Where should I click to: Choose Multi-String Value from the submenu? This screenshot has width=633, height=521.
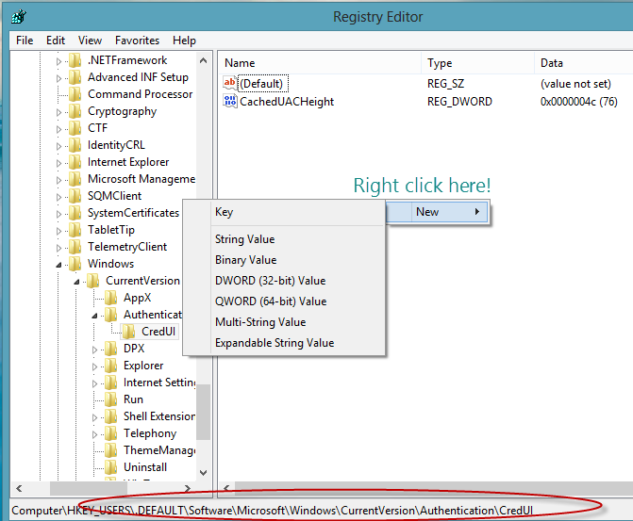[285, 322]
